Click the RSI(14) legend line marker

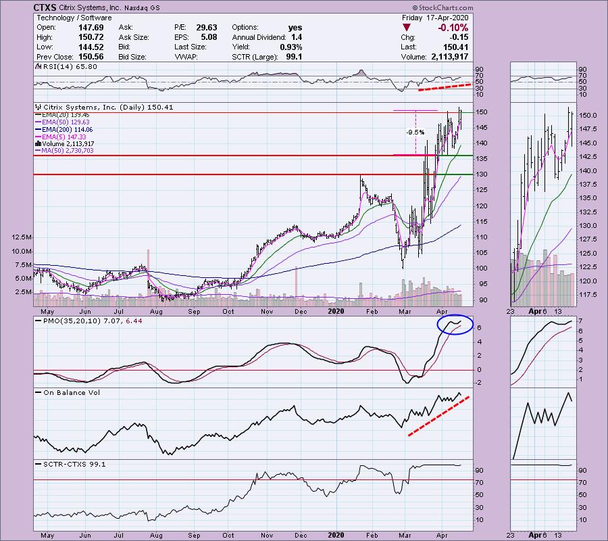[x=38, y=67]
